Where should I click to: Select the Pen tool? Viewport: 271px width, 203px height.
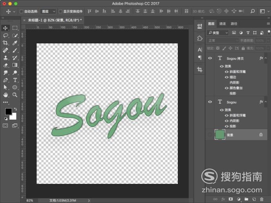pos(5,80)
